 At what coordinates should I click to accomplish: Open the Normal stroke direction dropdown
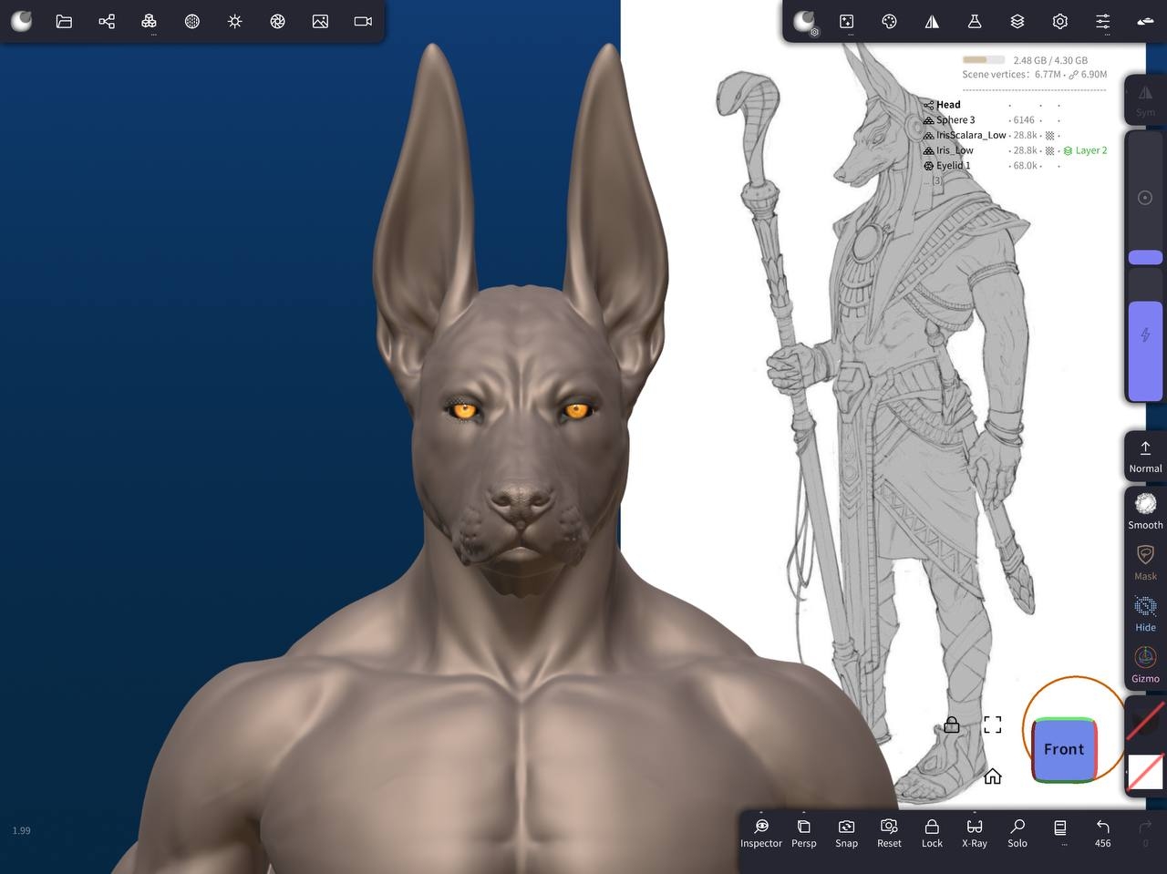coord(1145,455)
